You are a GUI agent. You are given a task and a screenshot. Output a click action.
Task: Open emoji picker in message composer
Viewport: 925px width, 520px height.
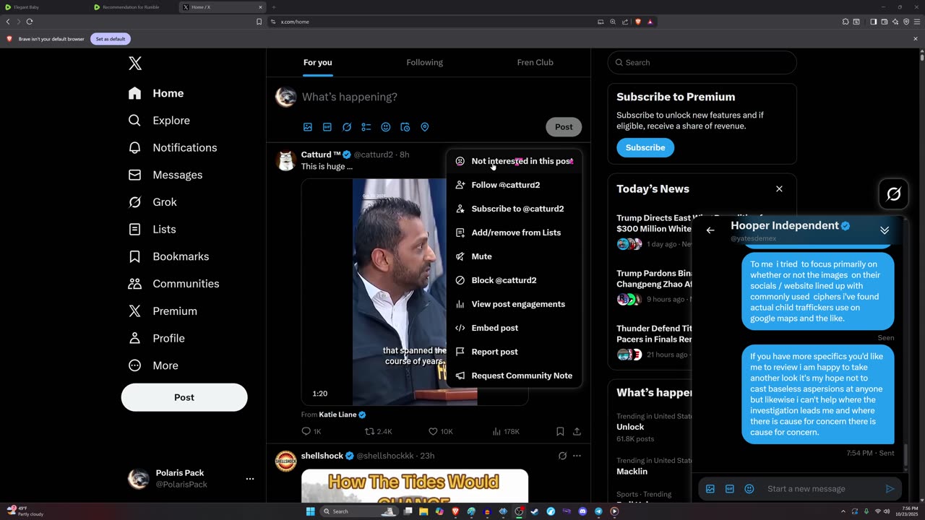point(749,489)
